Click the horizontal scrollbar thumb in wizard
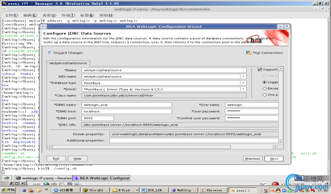The height and width of the screenshot is (194, 331). pyautogui.click(x=141, y=147)
